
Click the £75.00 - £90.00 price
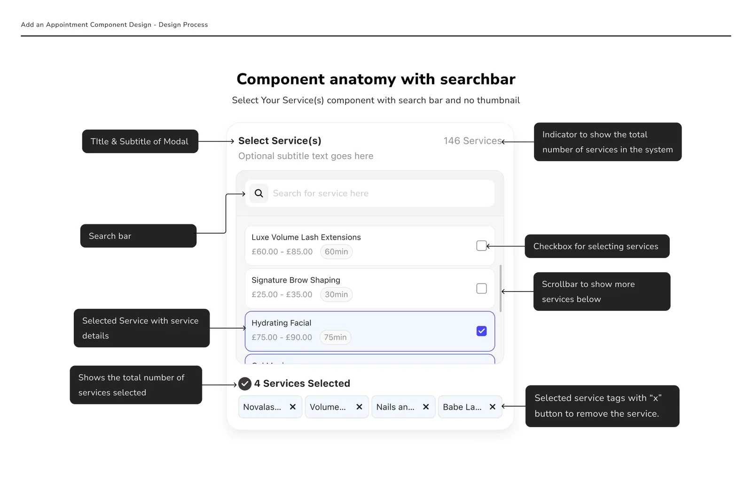282,338
